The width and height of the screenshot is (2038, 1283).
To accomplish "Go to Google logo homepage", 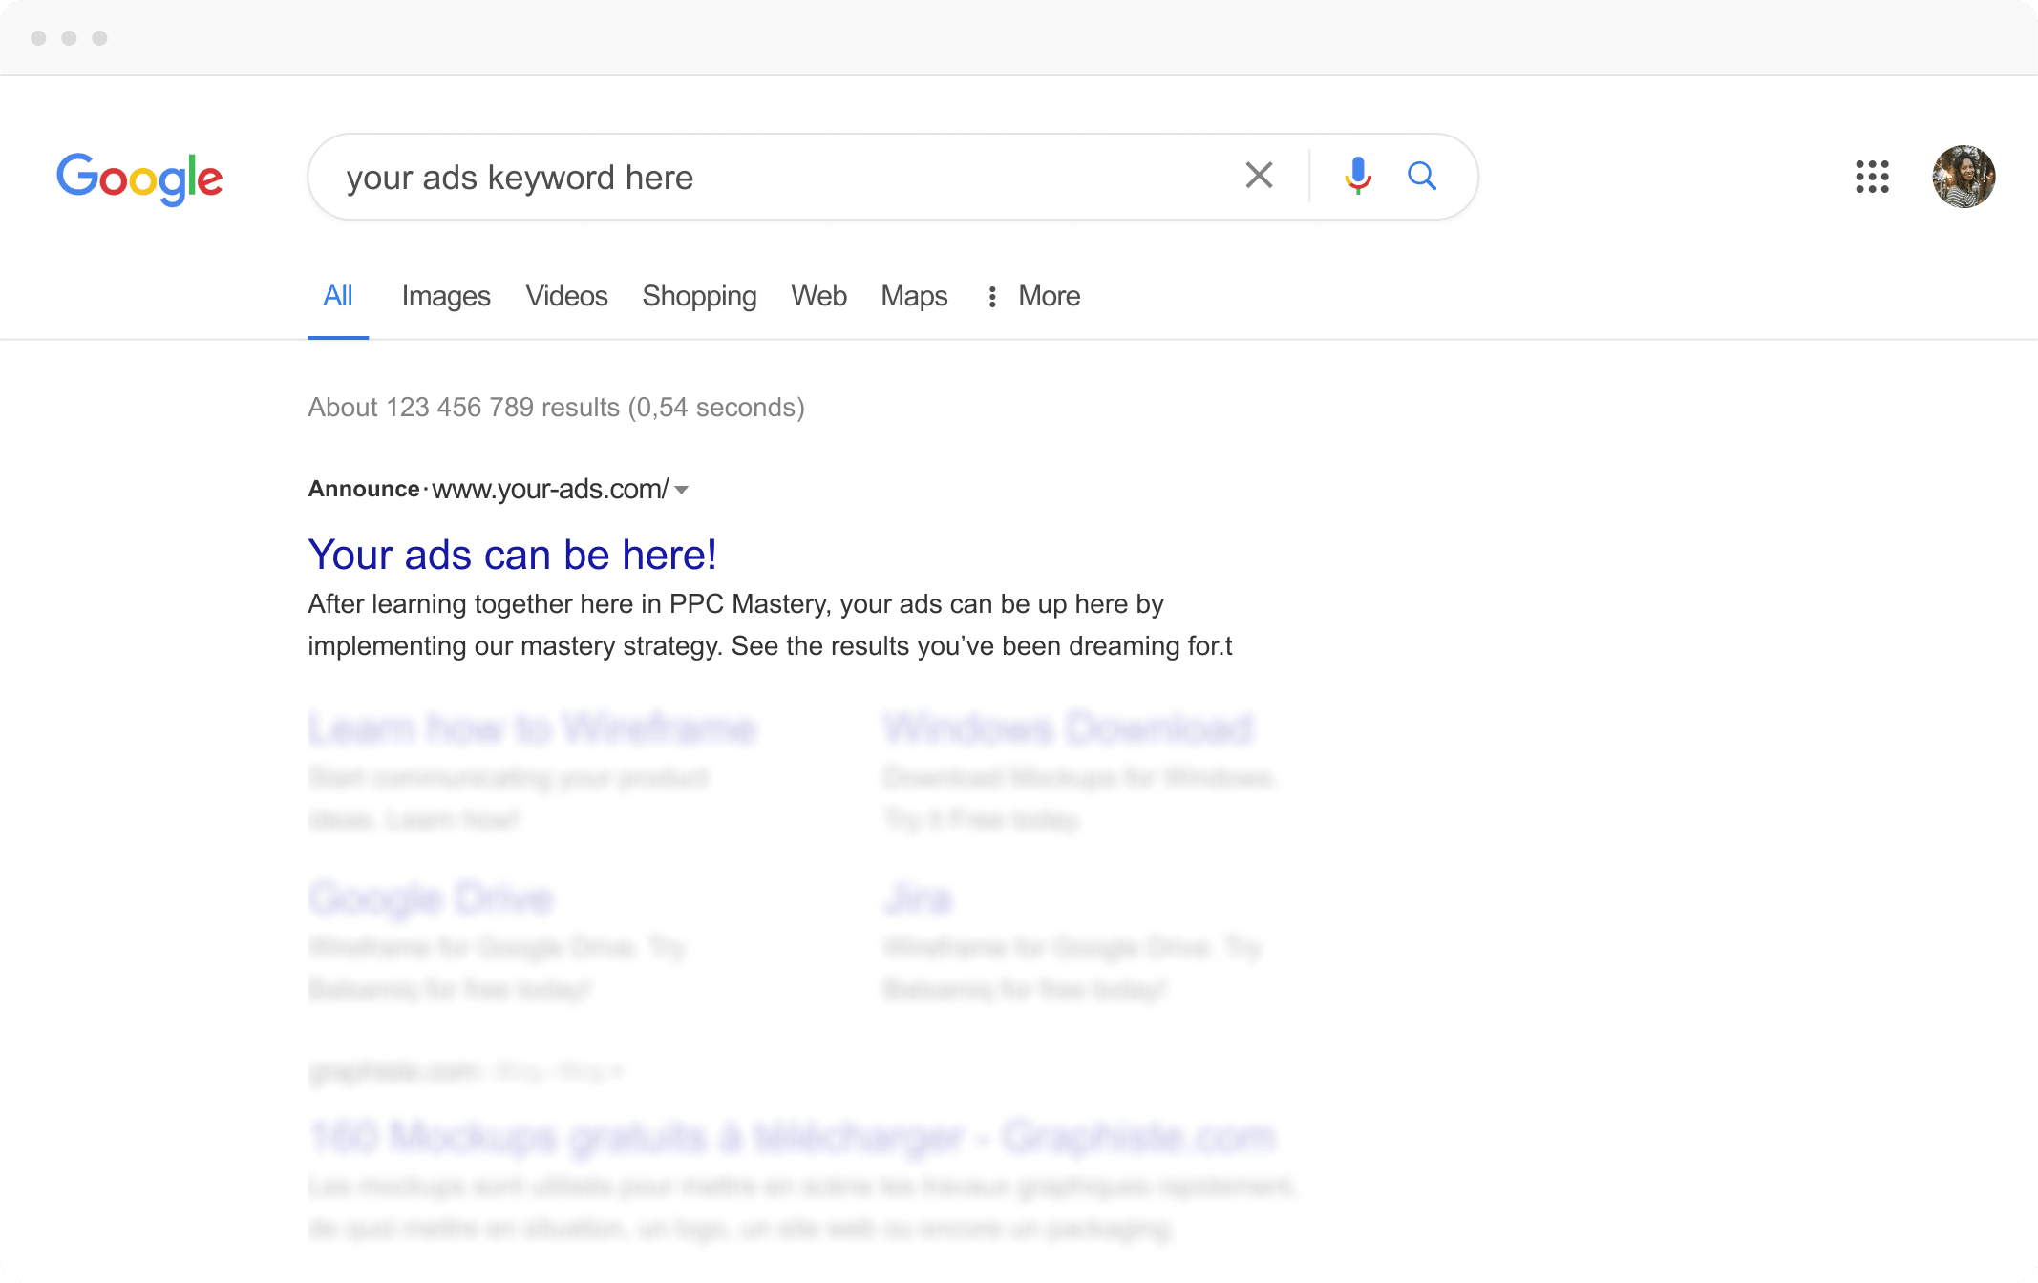I will pyautogui.click(x=139, y=178).
